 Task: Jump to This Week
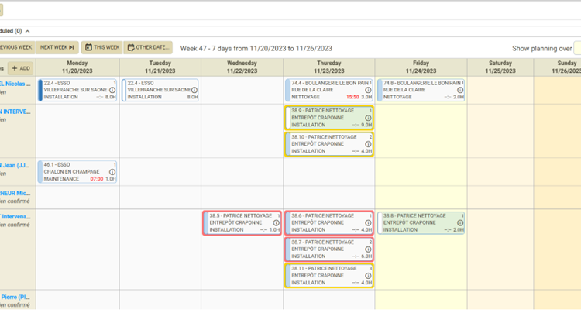(102, 47)
